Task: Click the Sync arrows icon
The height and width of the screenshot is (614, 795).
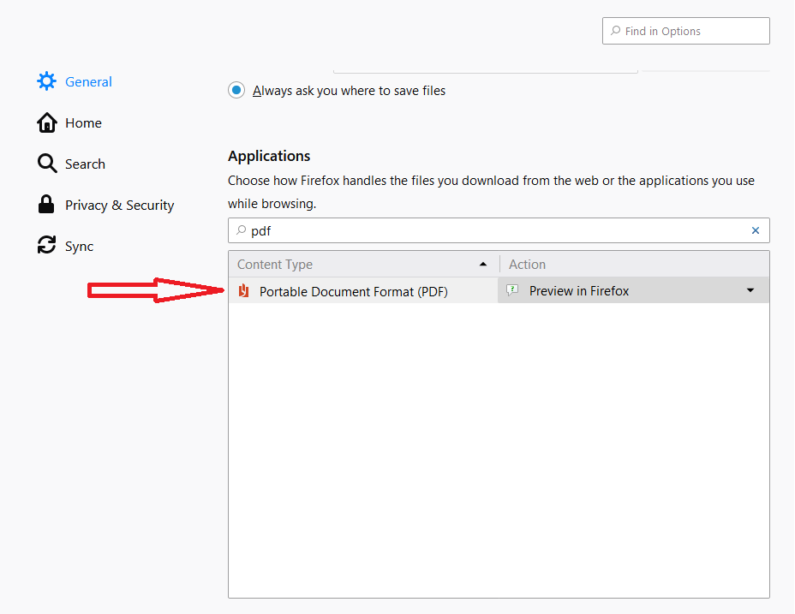Action: point(46,245)
